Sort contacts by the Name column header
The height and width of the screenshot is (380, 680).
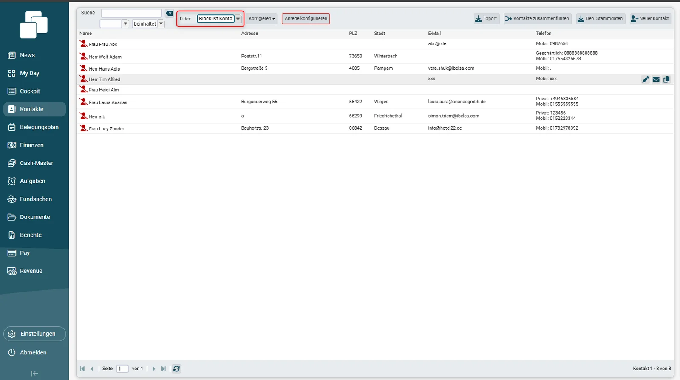(85, 34)
